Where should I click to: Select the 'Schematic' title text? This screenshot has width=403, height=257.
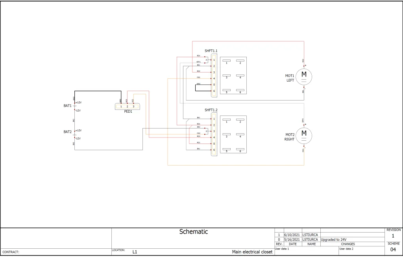pyautogui.click(x=193, y=232)
